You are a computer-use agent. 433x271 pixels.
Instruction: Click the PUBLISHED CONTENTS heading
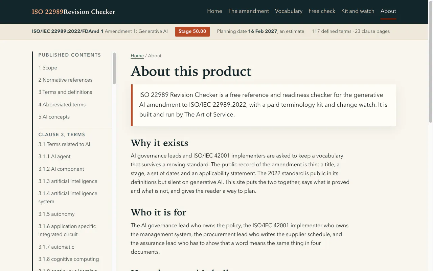tap(70, 55)
